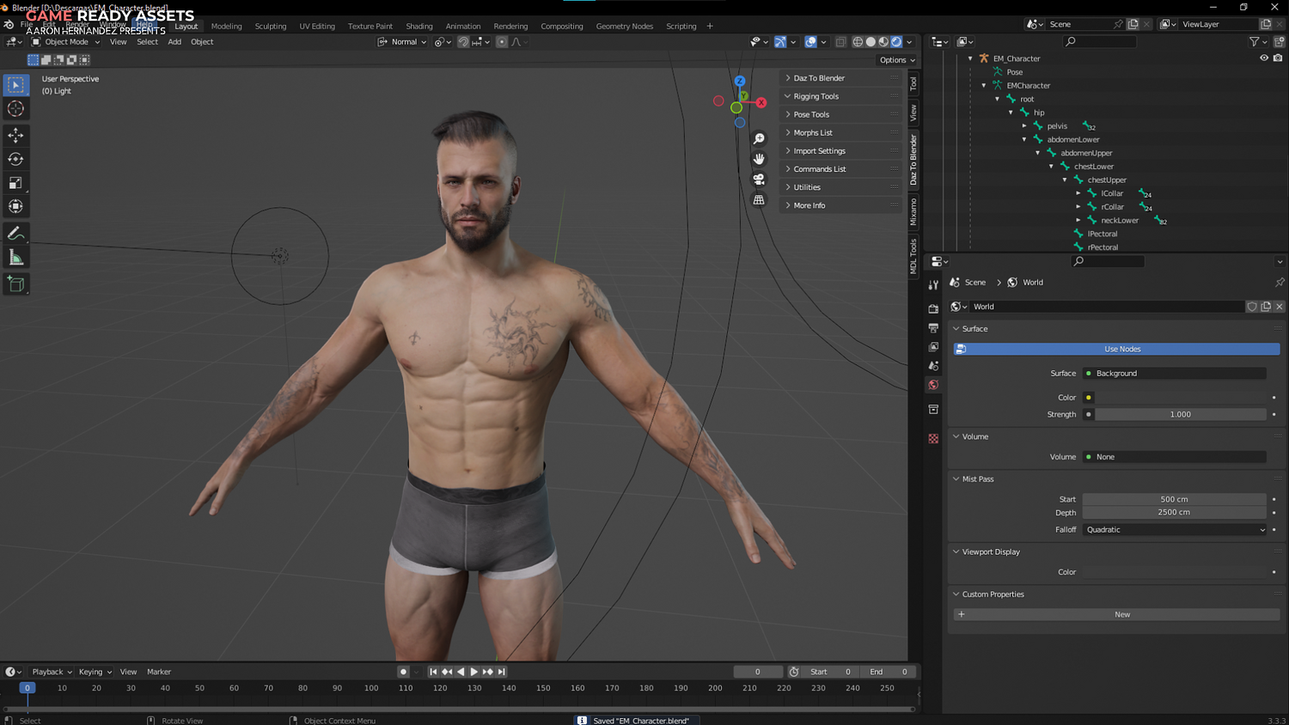Click New under Custom Properties
Screen dimensions: 1289x725
click(1116, 614)
